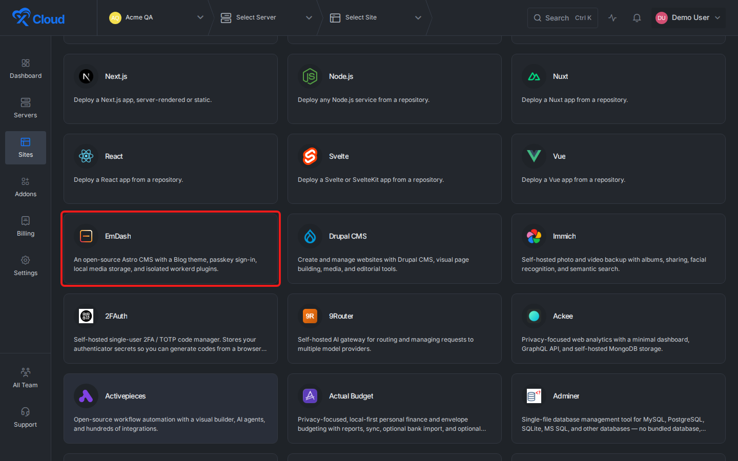Click the Adminer card description text
This screenshot has height=461, width=738.
click(x=614, y=424)
